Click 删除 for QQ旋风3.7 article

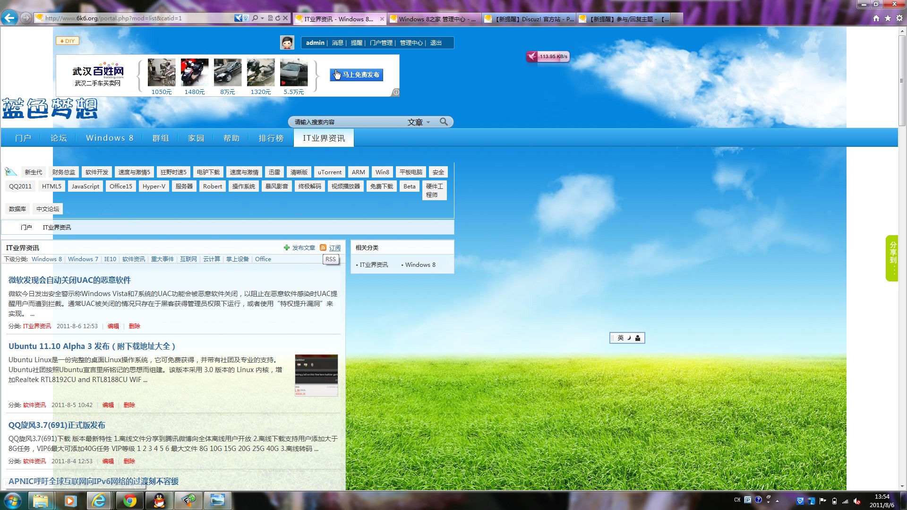coord(129,461)
